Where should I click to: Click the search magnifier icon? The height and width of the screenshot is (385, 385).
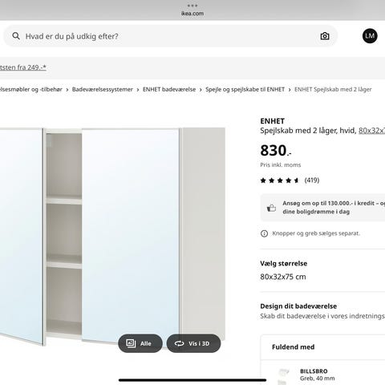click(16, 36)
